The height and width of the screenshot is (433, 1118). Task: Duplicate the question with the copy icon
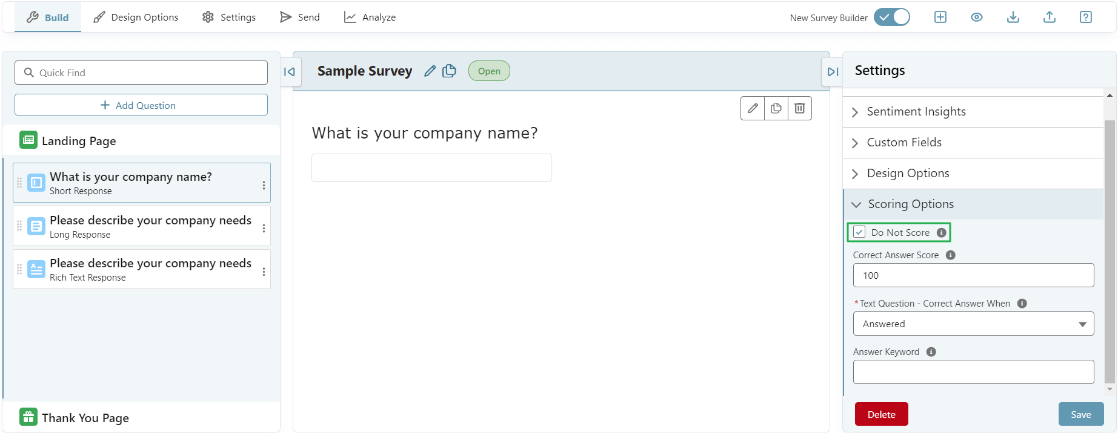point(776,108)
